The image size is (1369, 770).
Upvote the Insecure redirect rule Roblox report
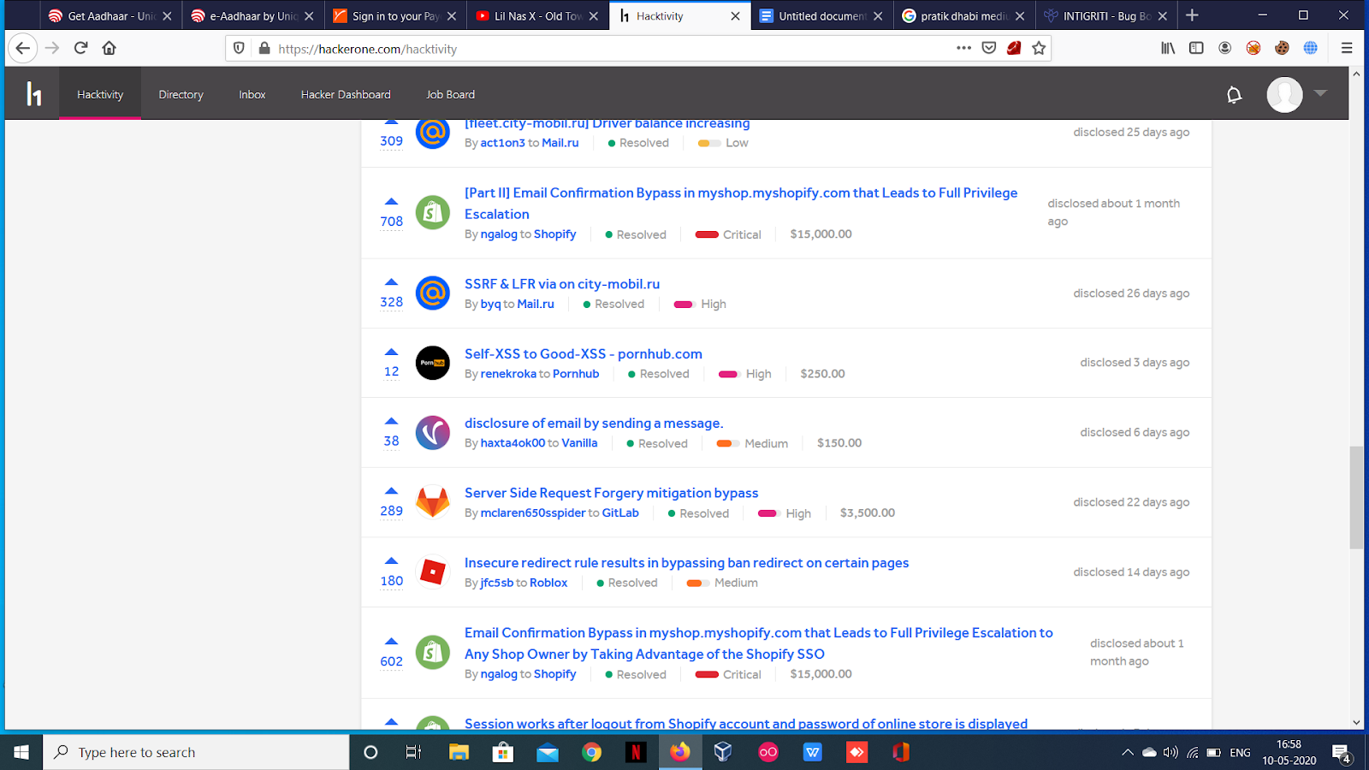391,561
